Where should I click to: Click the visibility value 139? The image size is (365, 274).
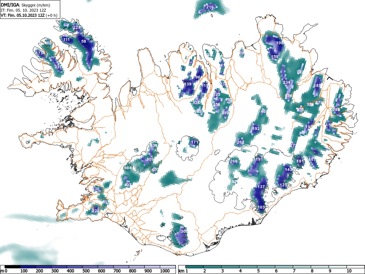[188, 84]
